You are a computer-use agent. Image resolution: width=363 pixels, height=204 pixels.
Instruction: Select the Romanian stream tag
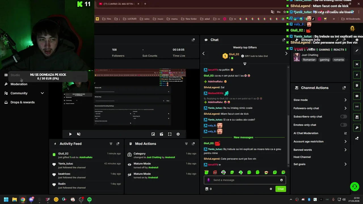pyautogui.click(x=309, y=60)
